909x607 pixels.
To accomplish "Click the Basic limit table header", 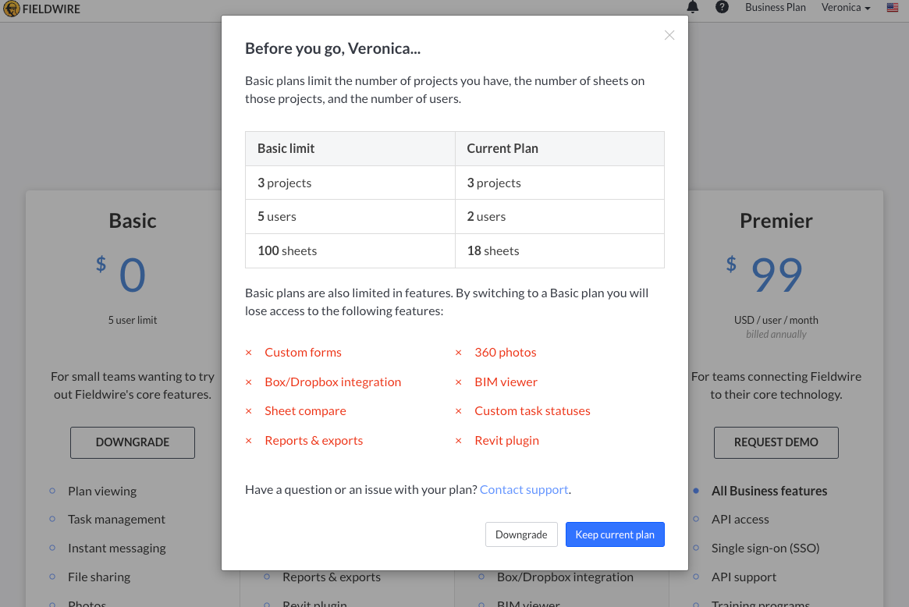I will (286, 148).
